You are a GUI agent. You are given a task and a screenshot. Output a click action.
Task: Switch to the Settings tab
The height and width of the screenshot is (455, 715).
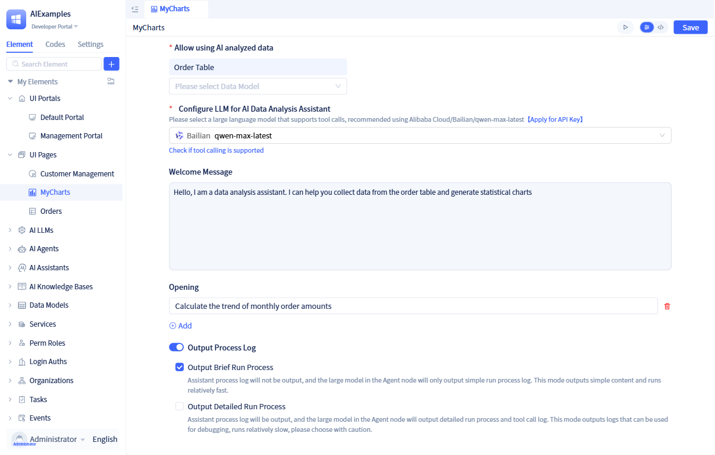click(x=90, y=45)
